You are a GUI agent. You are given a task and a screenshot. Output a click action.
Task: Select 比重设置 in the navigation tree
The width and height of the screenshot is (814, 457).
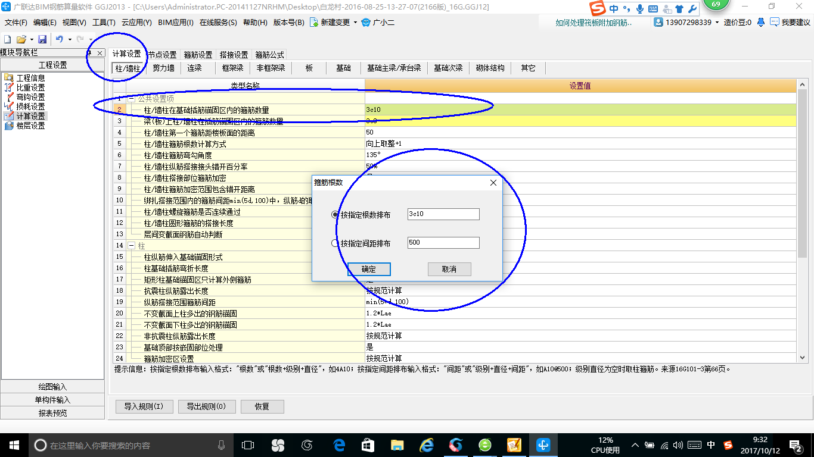tap(30, 87)
